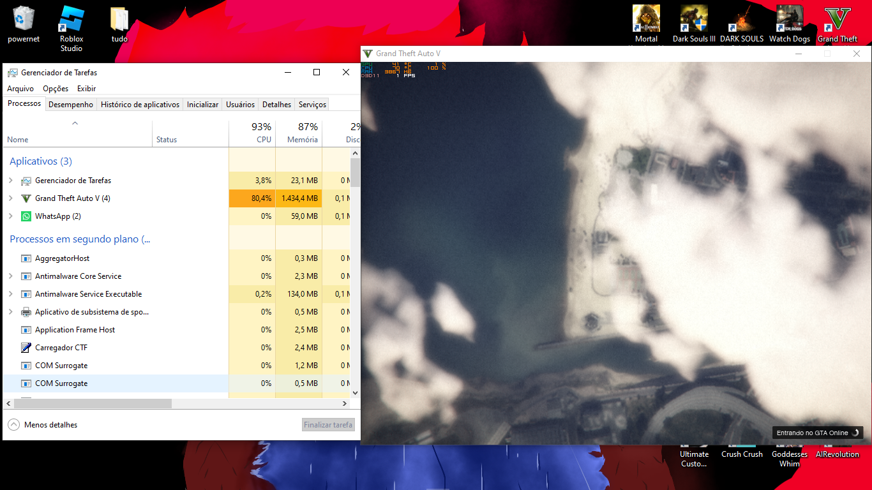Minimize the Grand Theft Auto V window
Viewport: 872px width, 490px height.
(x=798, y=54)
